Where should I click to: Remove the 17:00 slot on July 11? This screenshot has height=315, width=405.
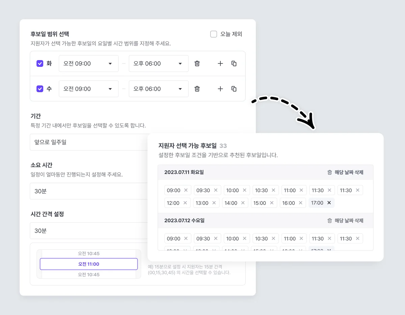[x=329, y=203]
